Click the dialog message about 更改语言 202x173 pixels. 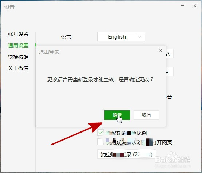(100, 79)
